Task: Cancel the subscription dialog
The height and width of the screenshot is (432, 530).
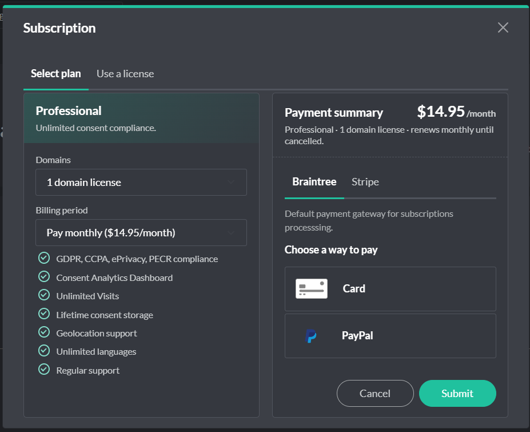Action: (x=375, y=394)
